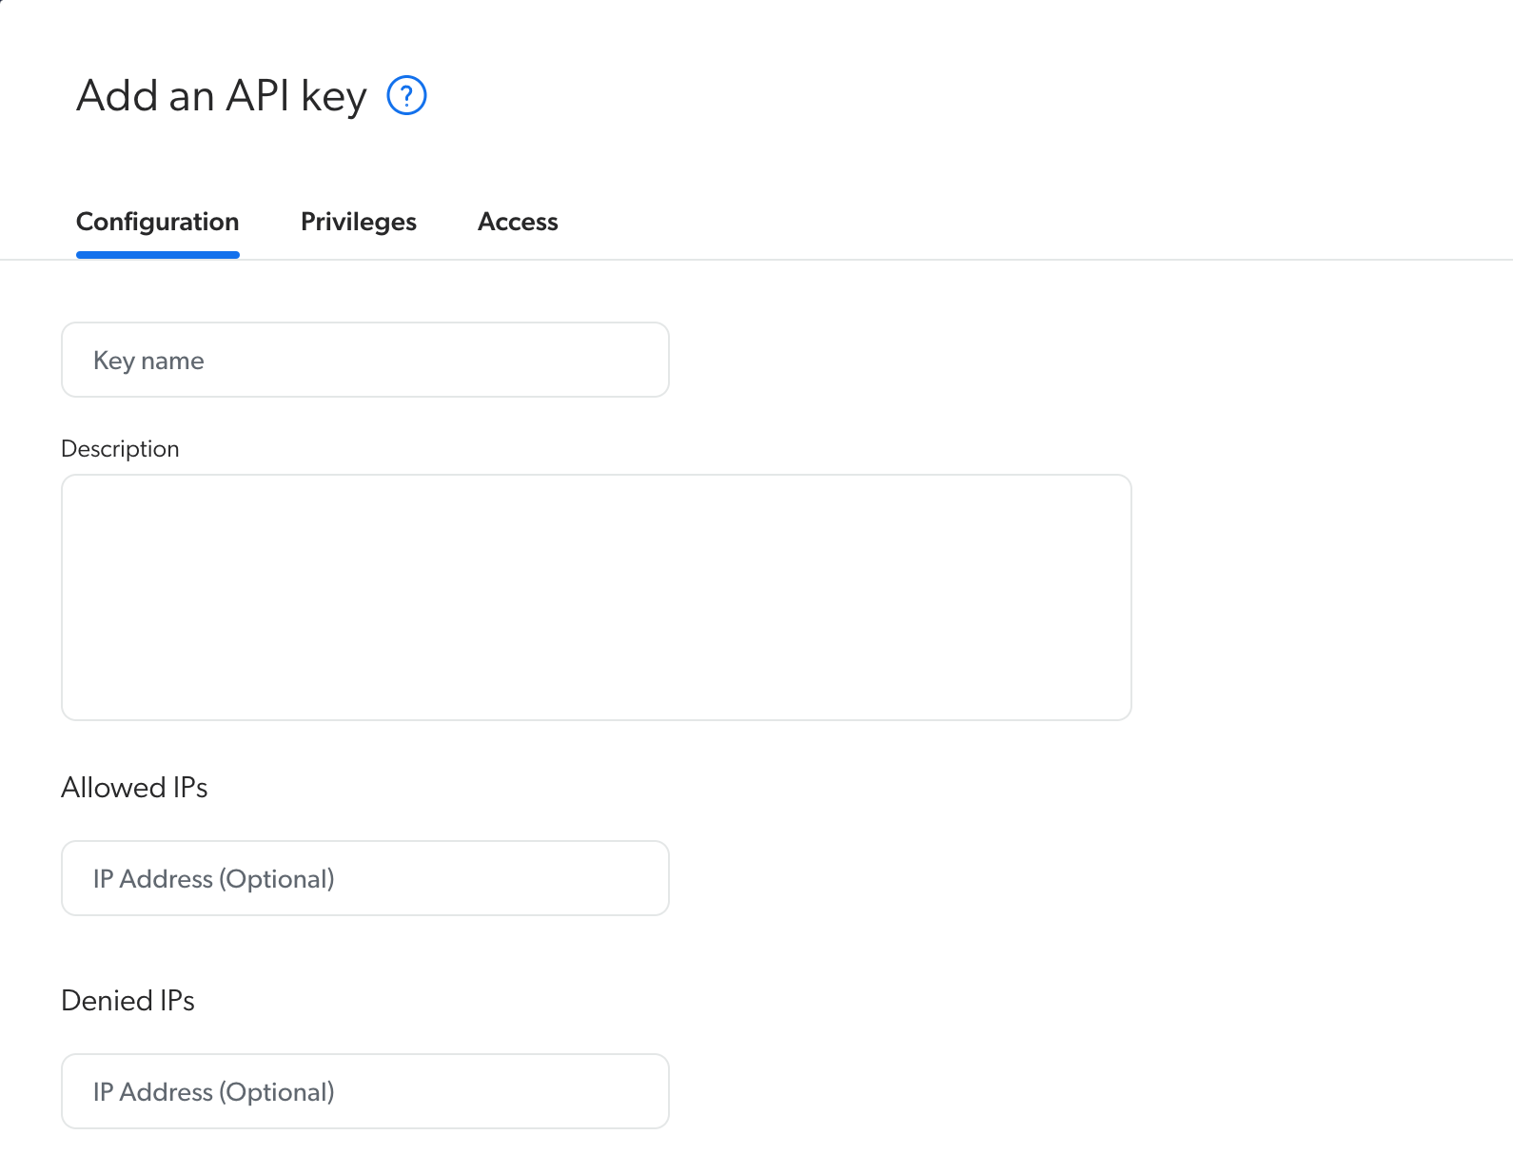Go to the Access tab

pos(518,222)
